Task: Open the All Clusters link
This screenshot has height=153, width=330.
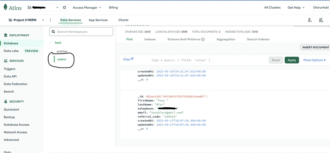Action: (272, 7)
